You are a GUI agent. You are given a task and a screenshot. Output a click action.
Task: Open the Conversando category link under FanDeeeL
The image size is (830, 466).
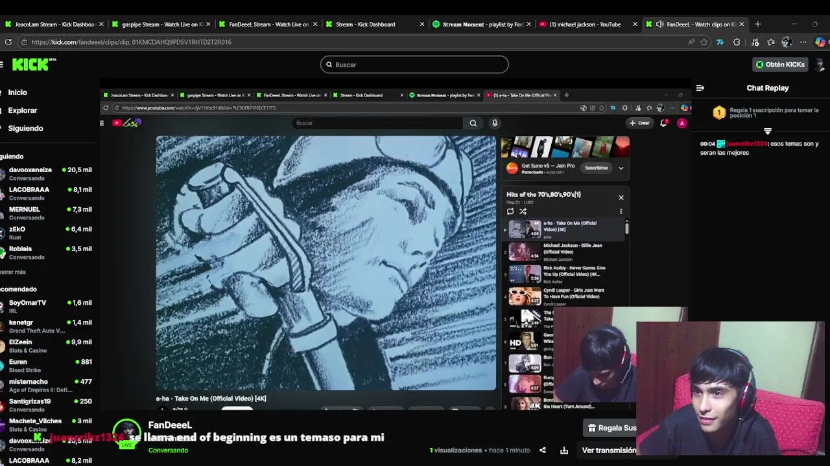tap(168, 450)
